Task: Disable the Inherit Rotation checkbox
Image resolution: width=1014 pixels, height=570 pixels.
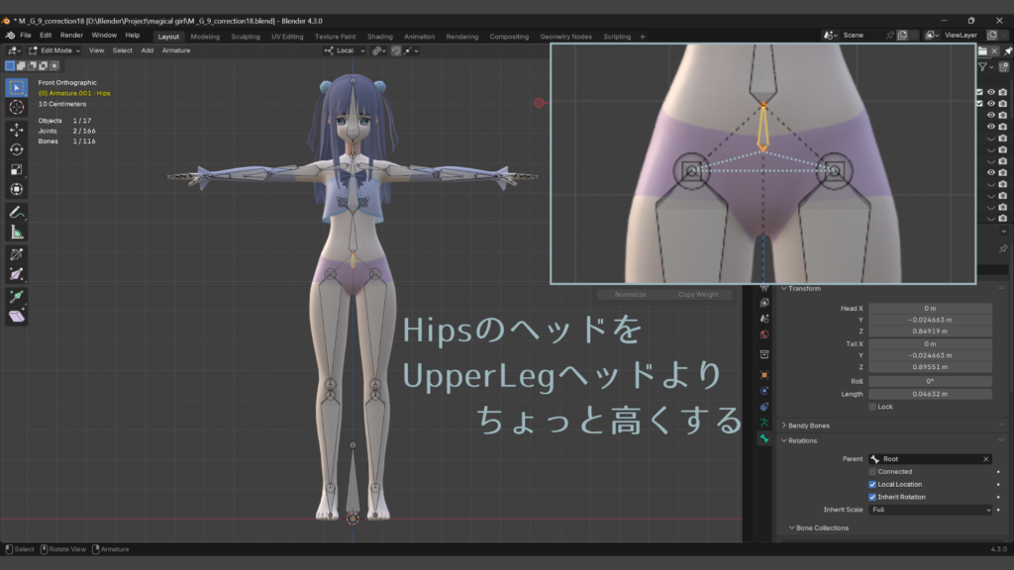Action: [872, 497]
